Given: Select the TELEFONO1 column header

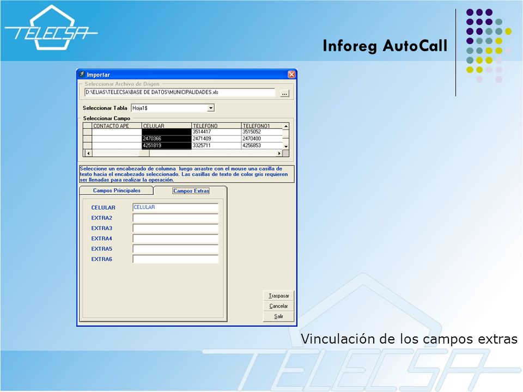Looking at the screenshot, I should (262, 126).
